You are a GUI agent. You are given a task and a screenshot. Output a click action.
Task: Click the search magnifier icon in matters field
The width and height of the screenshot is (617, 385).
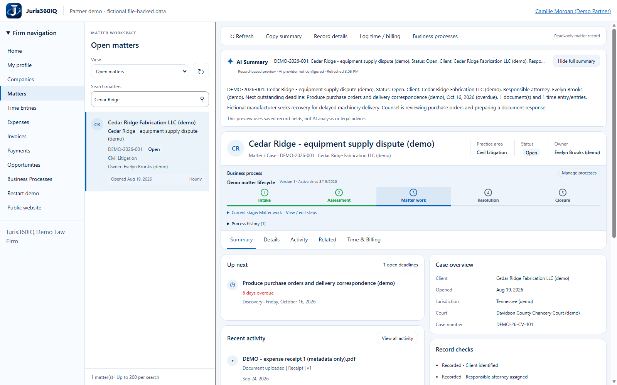tap(202, 99)
